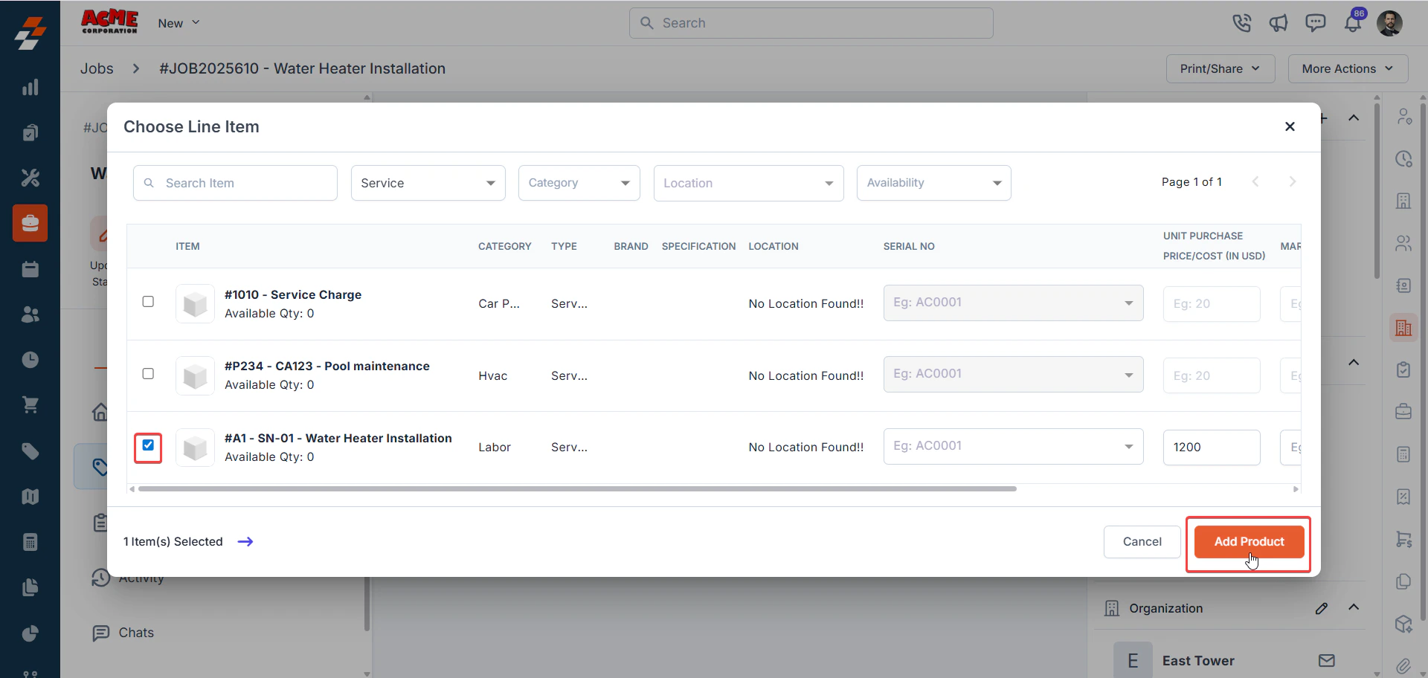Click the global Search box
Viewport: 1428px width, 678px height.
point(811,23)
